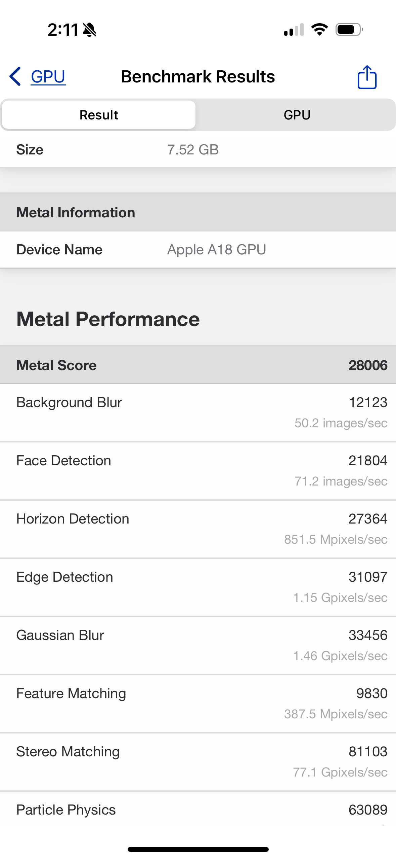Tap the back chevron arrow
396x860 pixels.
point(15,76)
